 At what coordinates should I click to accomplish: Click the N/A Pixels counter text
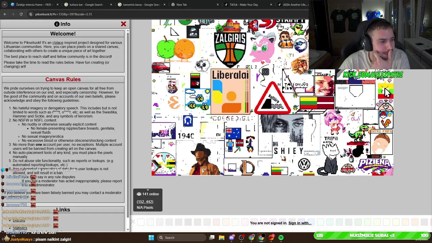pos(145,208)
